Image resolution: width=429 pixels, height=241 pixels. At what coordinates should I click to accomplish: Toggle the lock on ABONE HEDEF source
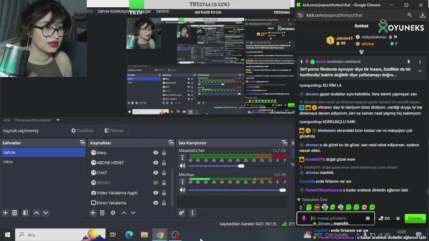[x=164, y=163]
